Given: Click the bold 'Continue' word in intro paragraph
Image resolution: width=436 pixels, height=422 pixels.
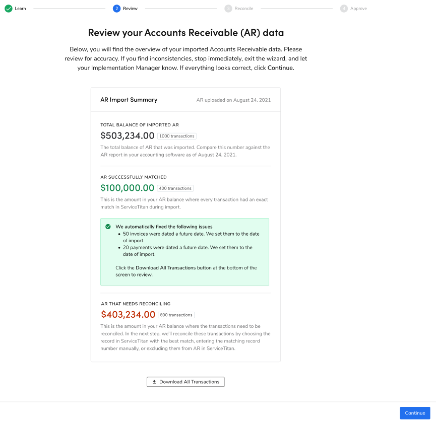Looking at the screenshot, I should 280,68.
